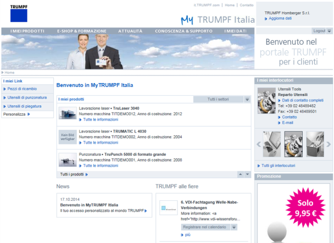Click the Logout button
The height and width of the screenshot is (243, 334).
click(x=319, y=31)
